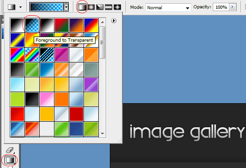246x168 pixels.
Task: Collapse the gradient picker dropdown arrow
Action: [66, 7]
